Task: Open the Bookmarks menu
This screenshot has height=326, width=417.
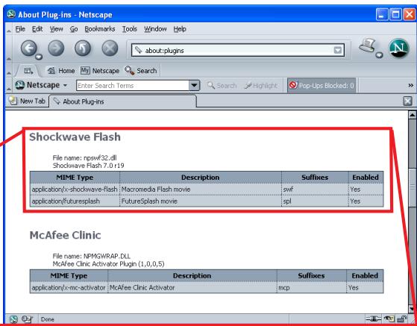Action: 100,29
